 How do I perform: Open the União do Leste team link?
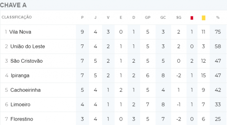28,47
